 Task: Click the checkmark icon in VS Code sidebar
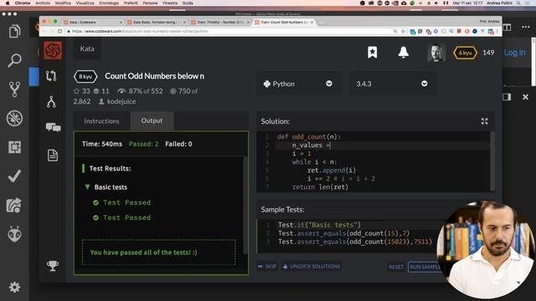coord(14,176)
